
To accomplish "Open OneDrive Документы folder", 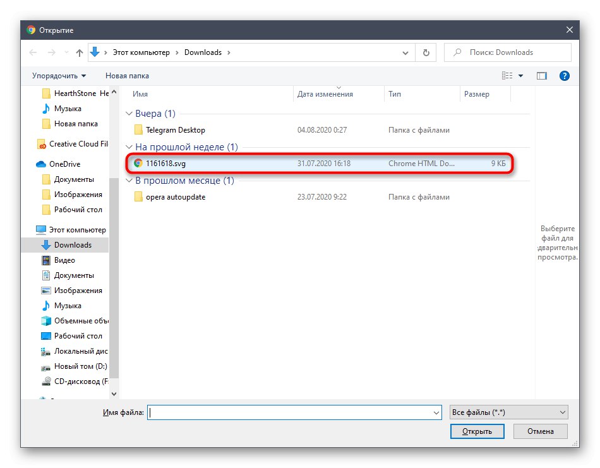I will [68, 179].
